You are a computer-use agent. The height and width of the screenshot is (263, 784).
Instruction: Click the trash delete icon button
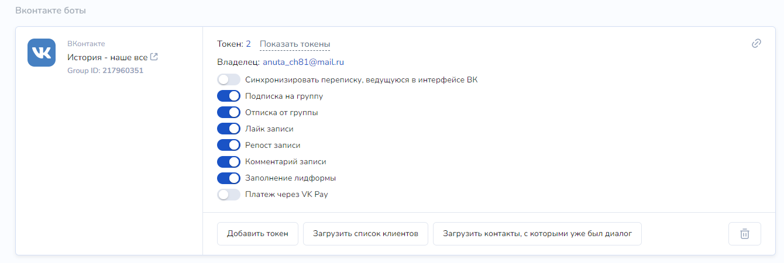pos(745,234)
